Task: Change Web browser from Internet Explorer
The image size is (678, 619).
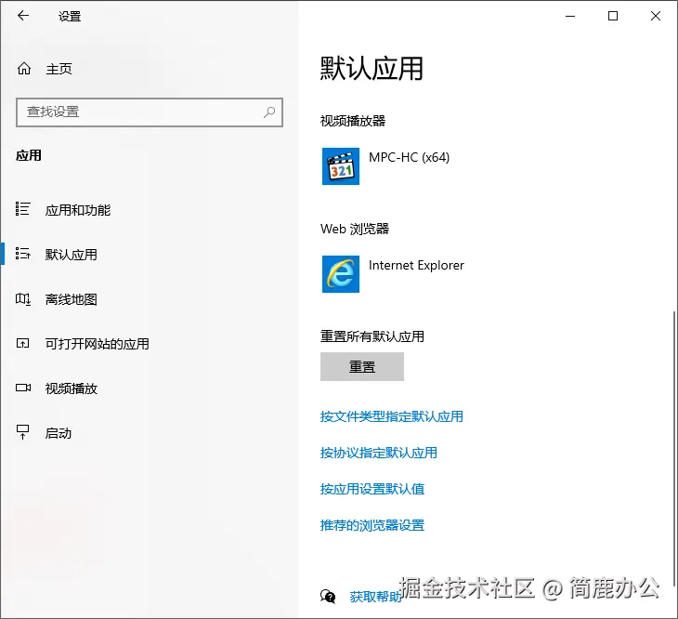Action: click(x=394, y=274)
